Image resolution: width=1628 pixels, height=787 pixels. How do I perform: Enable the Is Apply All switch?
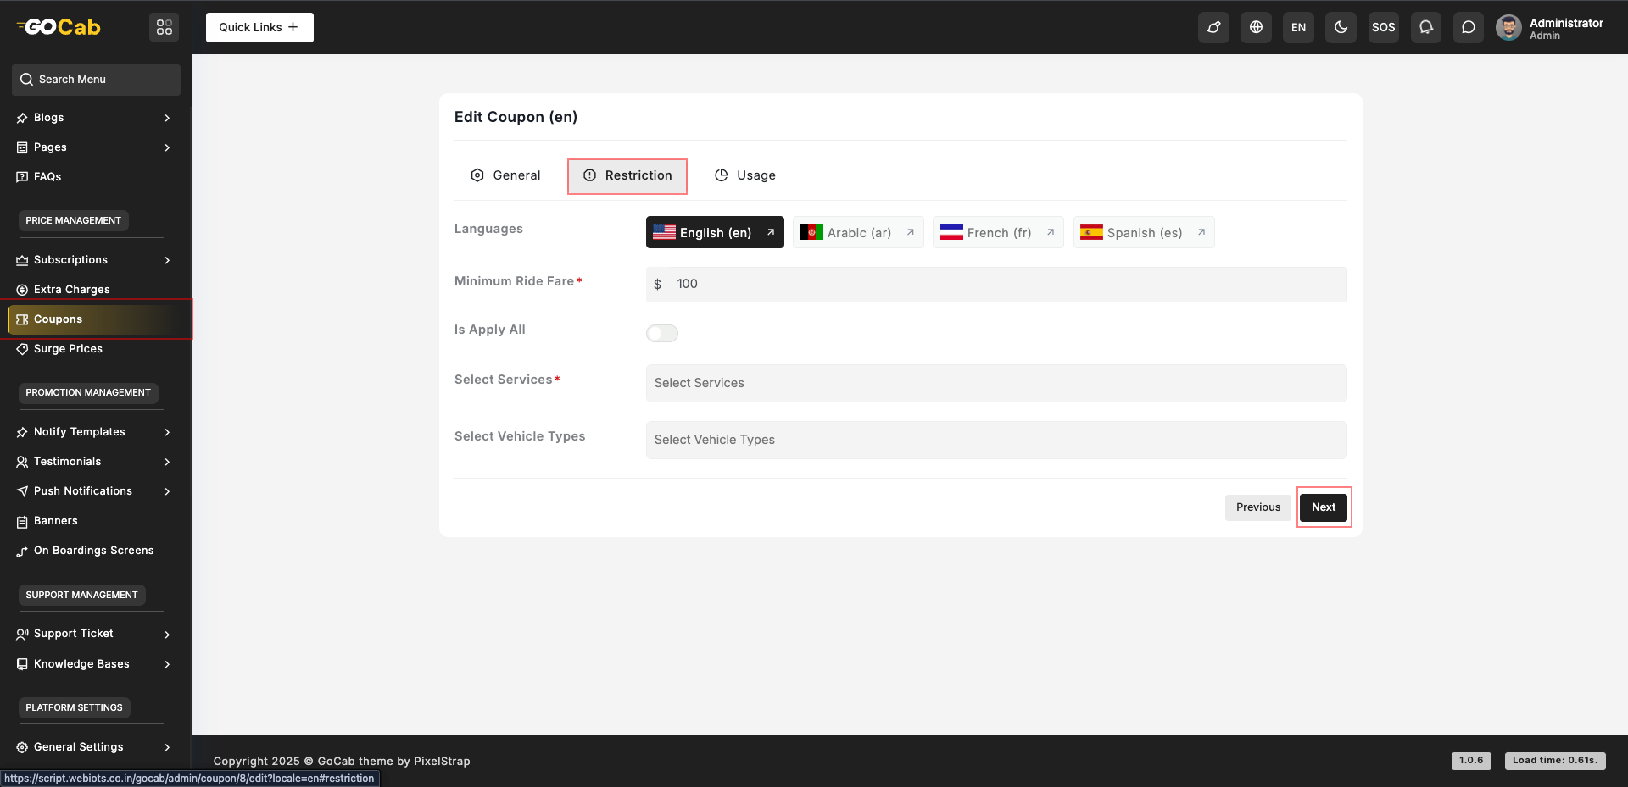661,333
